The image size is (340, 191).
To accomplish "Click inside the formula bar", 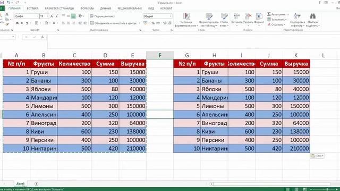I will pyautogui.click(x=193, y=41).
